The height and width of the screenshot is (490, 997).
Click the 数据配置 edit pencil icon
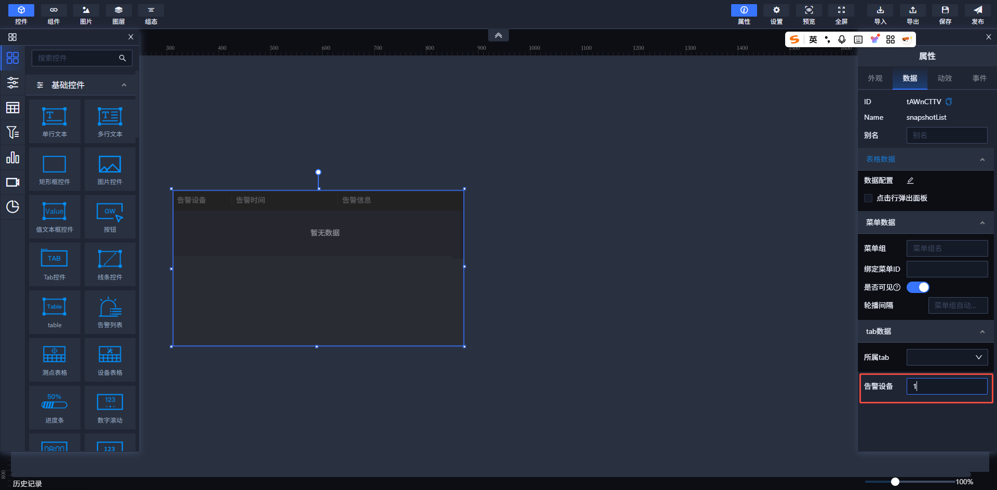[x=910, y=180]
